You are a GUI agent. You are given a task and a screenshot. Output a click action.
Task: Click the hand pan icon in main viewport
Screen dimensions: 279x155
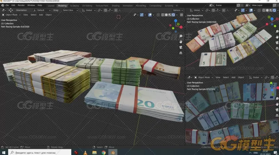click(181, 42)
